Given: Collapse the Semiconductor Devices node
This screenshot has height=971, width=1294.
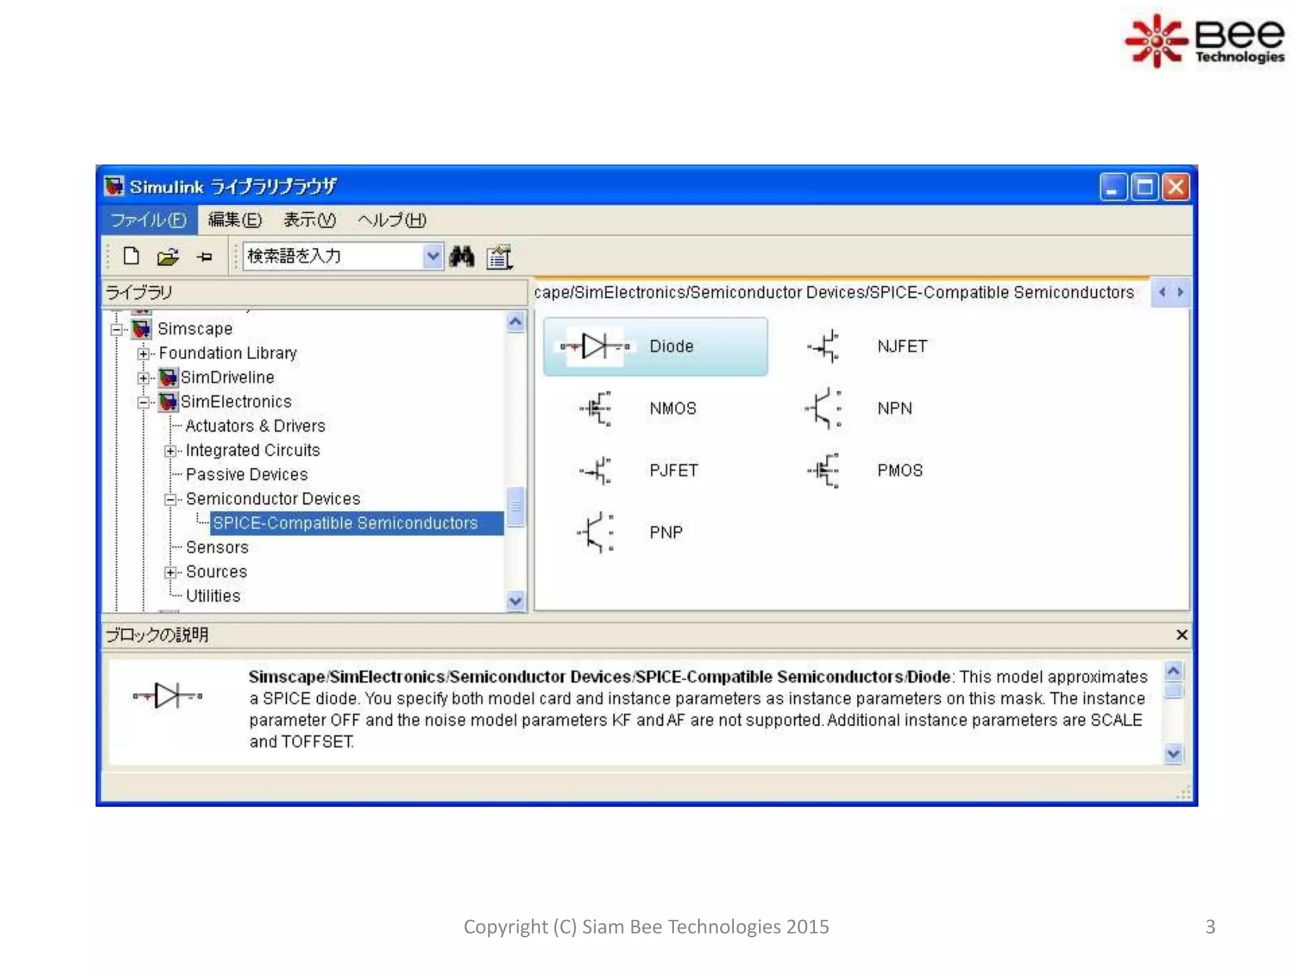Looking at the screenshot, I should (170, 499).
